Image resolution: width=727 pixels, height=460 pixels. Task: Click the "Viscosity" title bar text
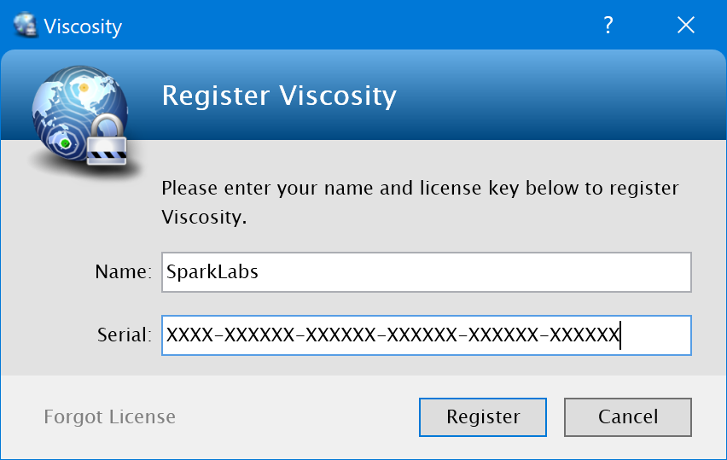pyautogui.click(x=83, y=26)
